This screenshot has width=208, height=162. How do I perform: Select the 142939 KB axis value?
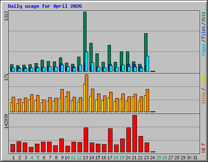click(6, 122)
